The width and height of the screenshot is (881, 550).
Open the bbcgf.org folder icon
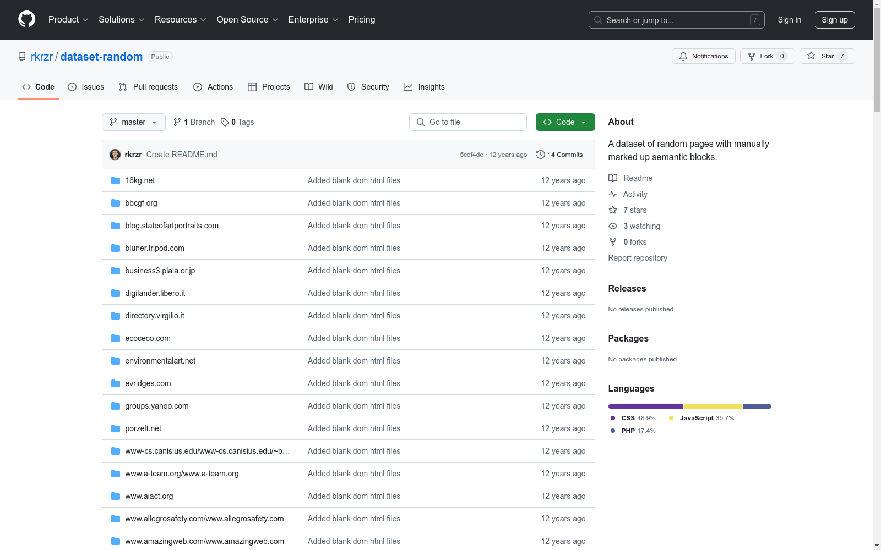116,203
